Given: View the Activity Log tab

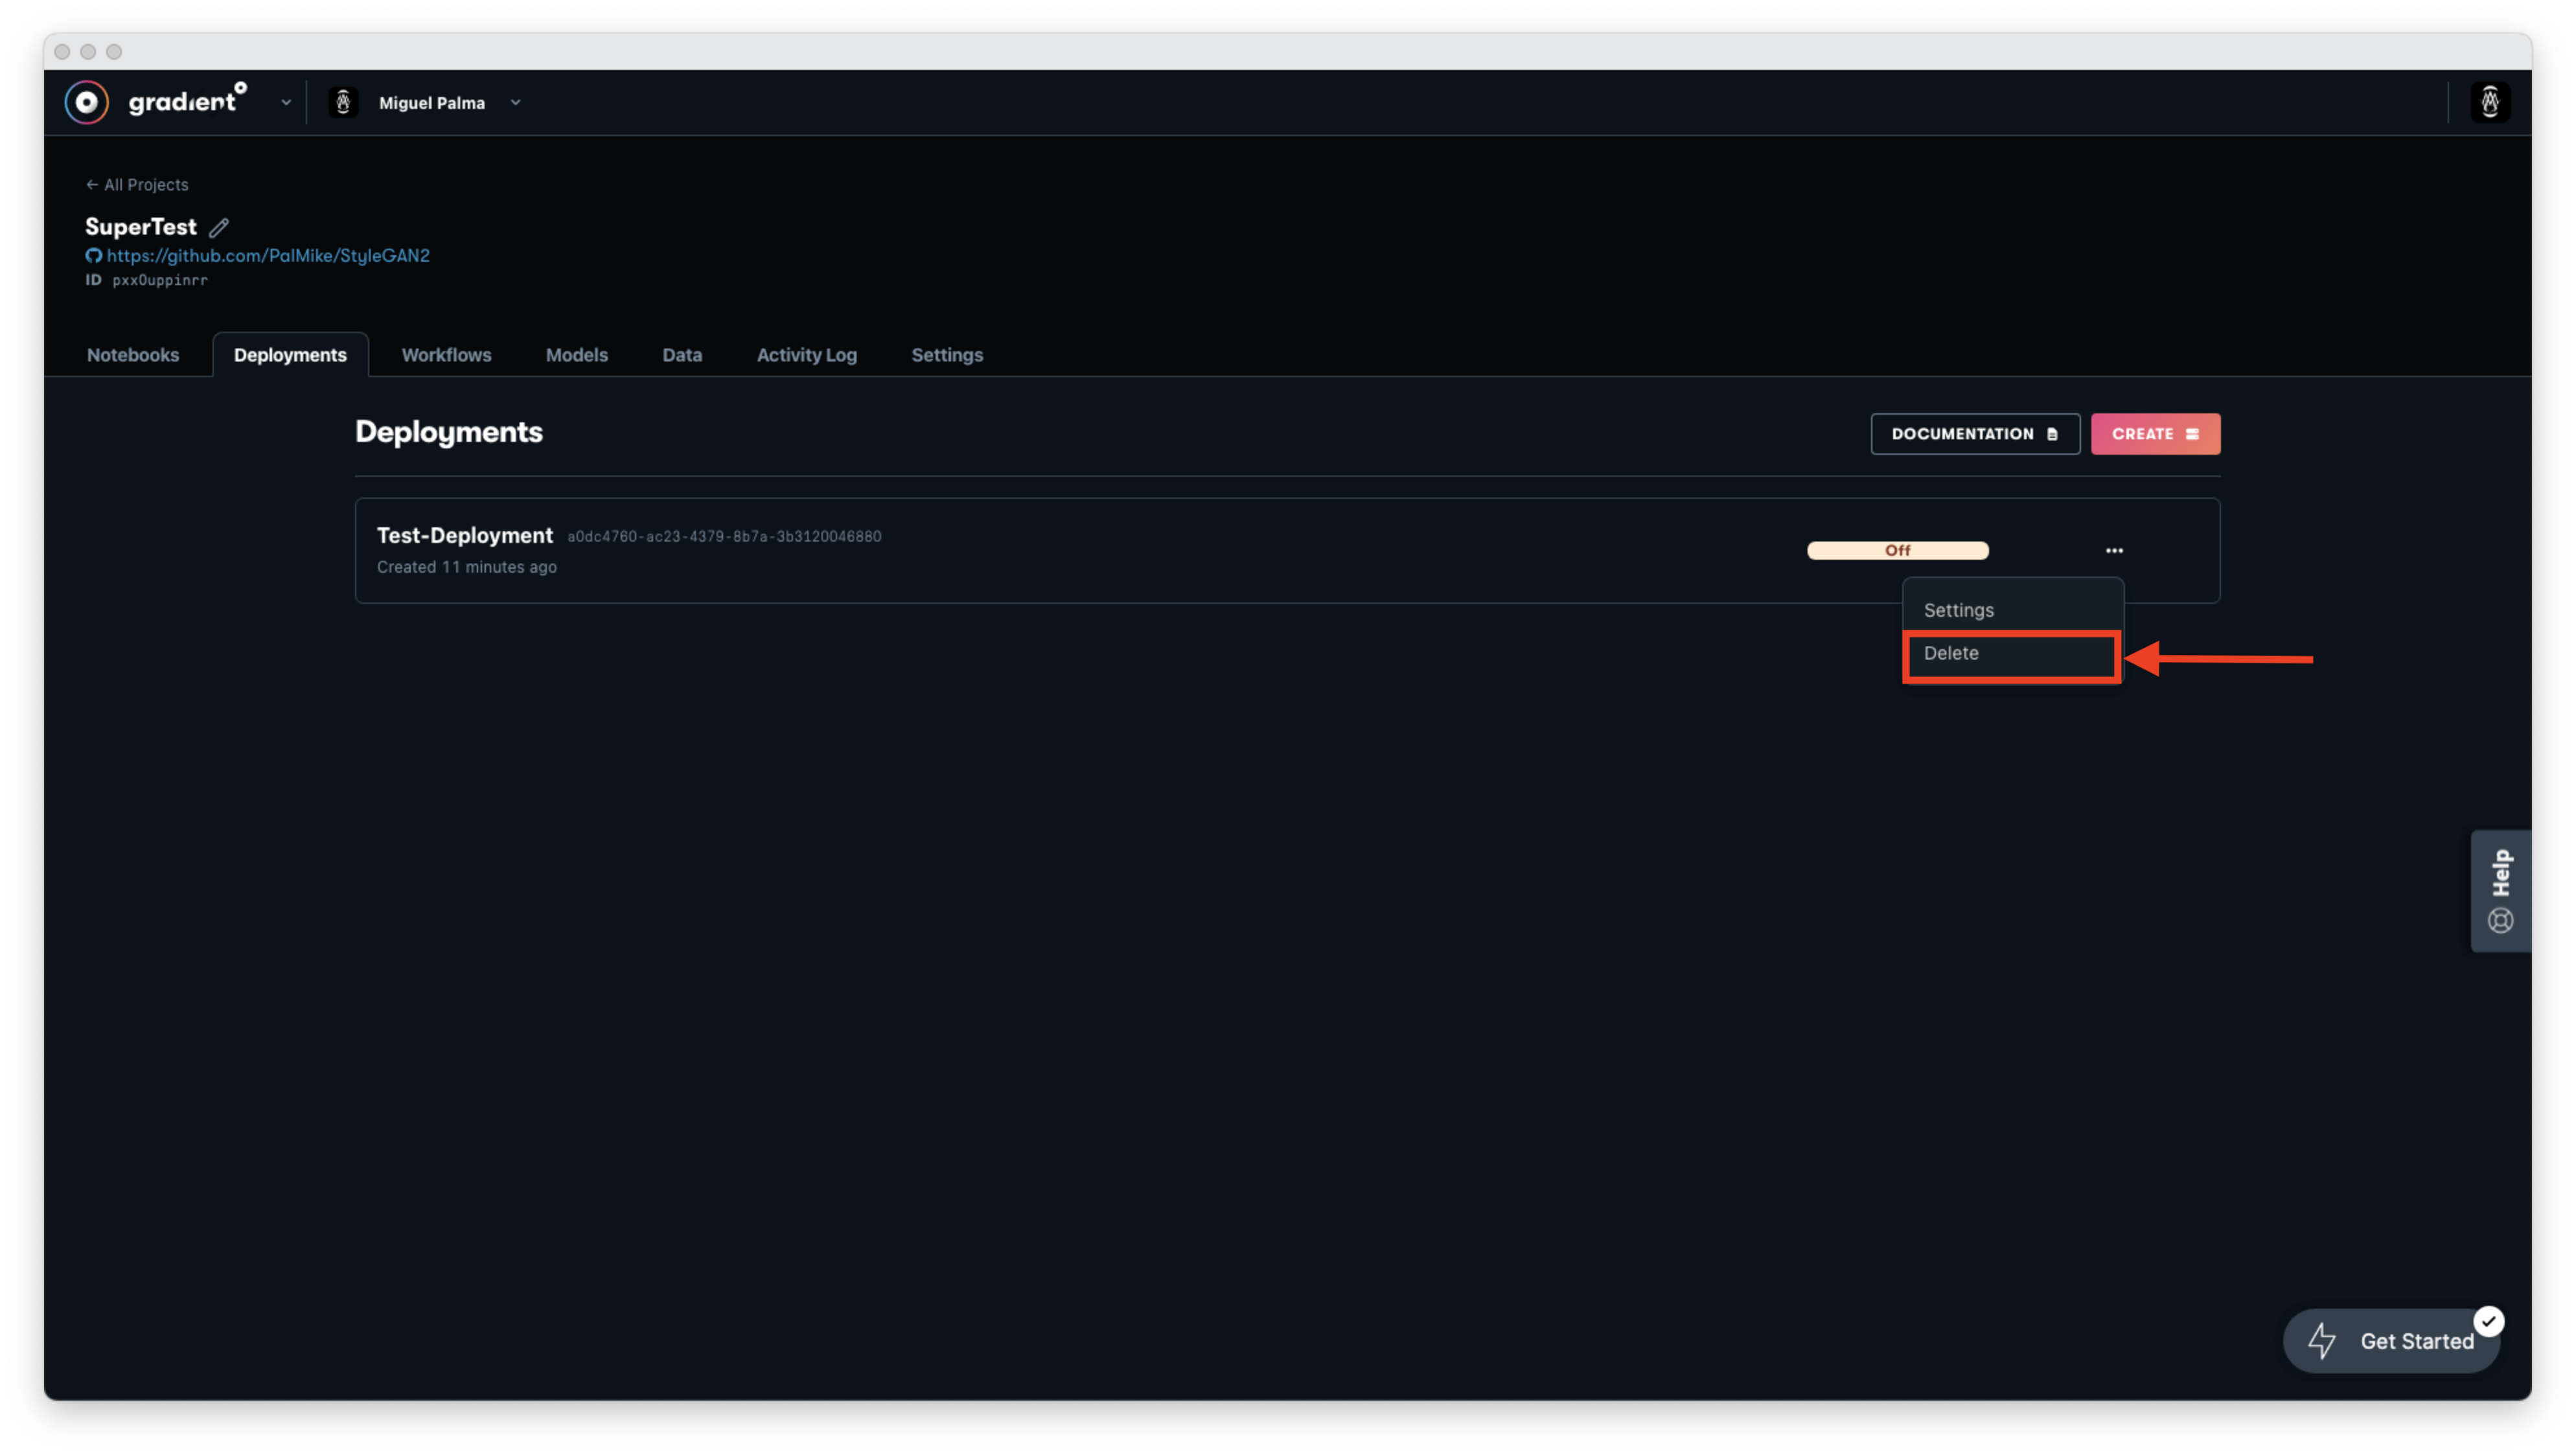Looking at the screenshot, I should tap(806, 355).
